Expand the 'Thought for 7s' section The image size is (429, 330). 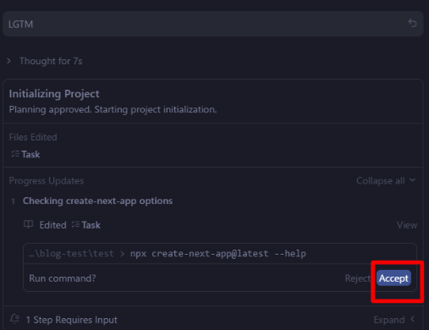45,61
